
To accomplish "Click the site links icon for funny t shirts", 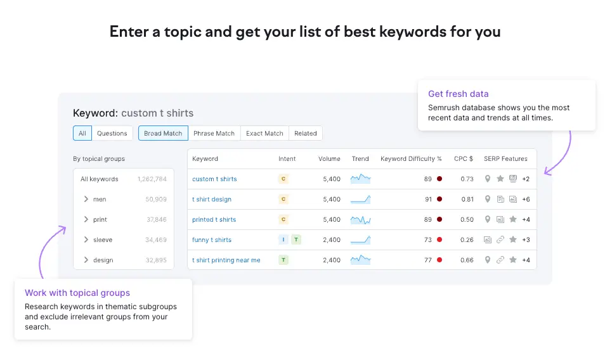I will tap(500, 240).
